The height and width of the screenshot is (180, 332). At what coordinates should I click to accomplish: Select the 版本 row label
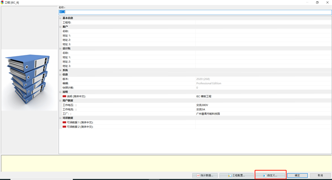coord(66,79)
